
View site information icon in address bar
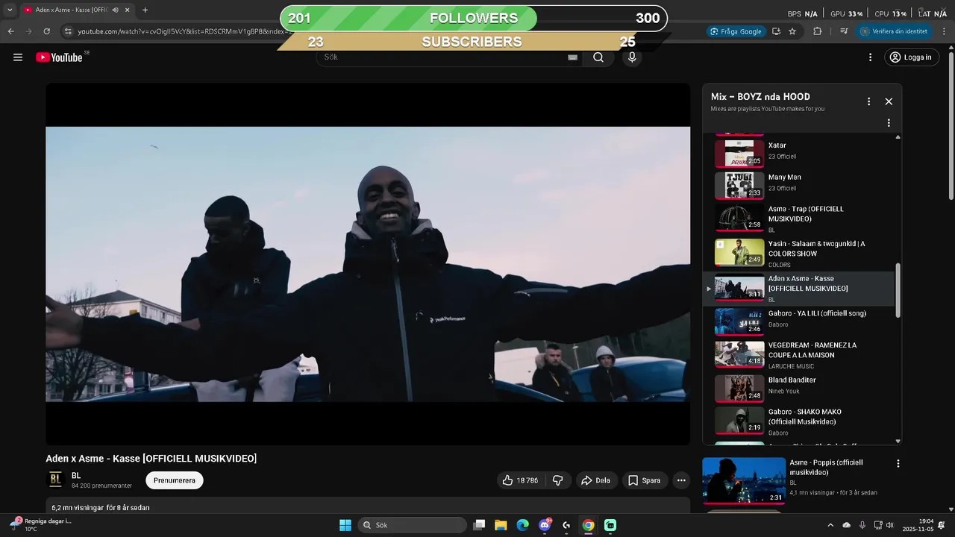tap(68, 31)
